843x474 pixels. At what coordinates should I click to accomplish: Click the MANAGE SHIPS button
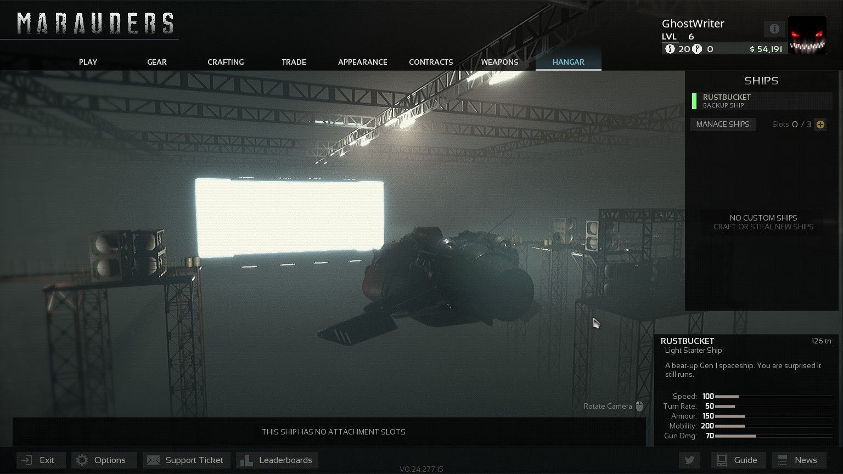(723, 124)
